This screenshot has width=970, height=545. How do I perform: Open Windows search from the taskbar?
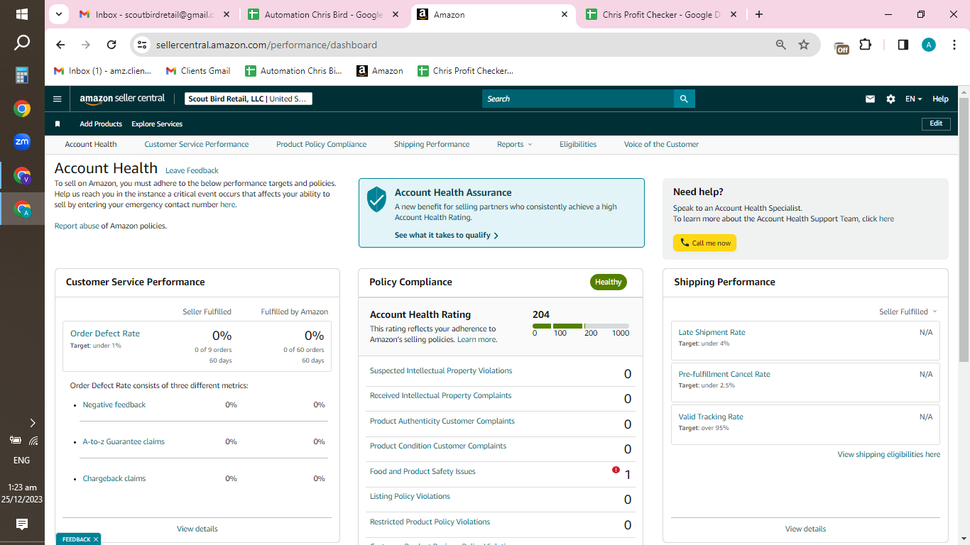point(22,43)
